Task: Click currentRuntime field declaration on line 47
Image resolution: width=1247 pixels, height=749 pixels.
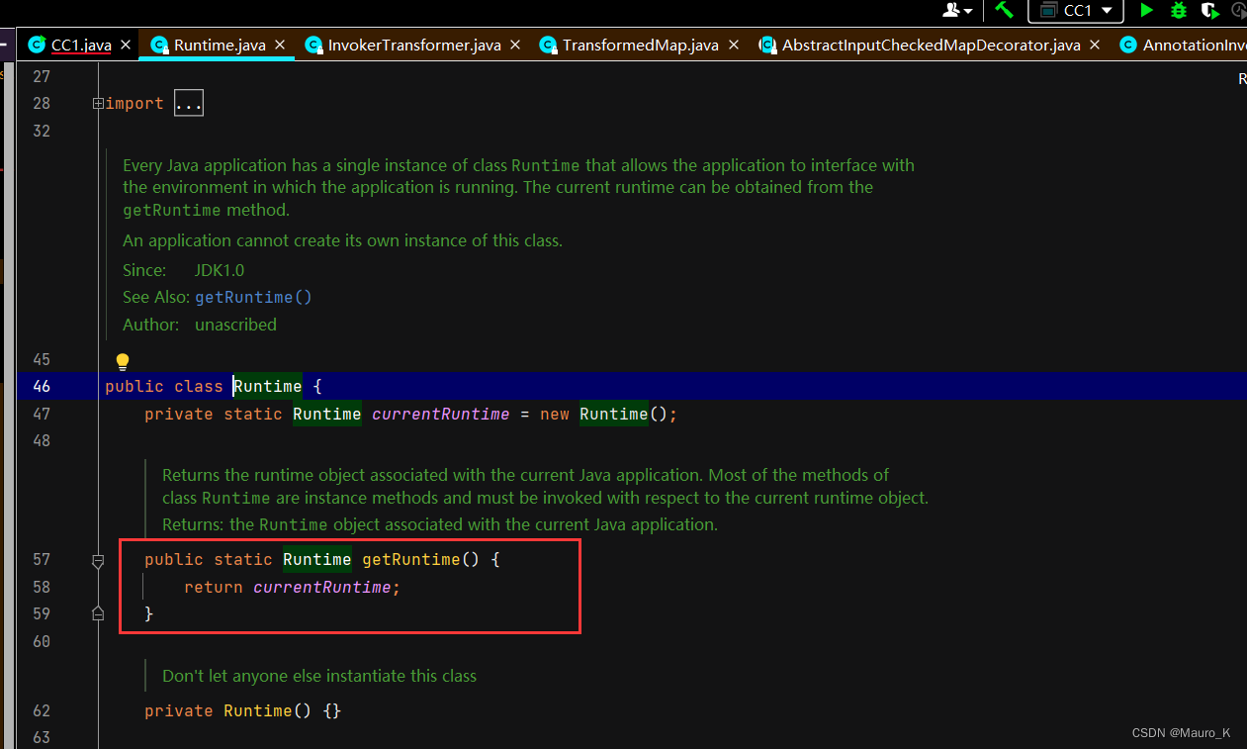Action: click(x=441, y=414)
